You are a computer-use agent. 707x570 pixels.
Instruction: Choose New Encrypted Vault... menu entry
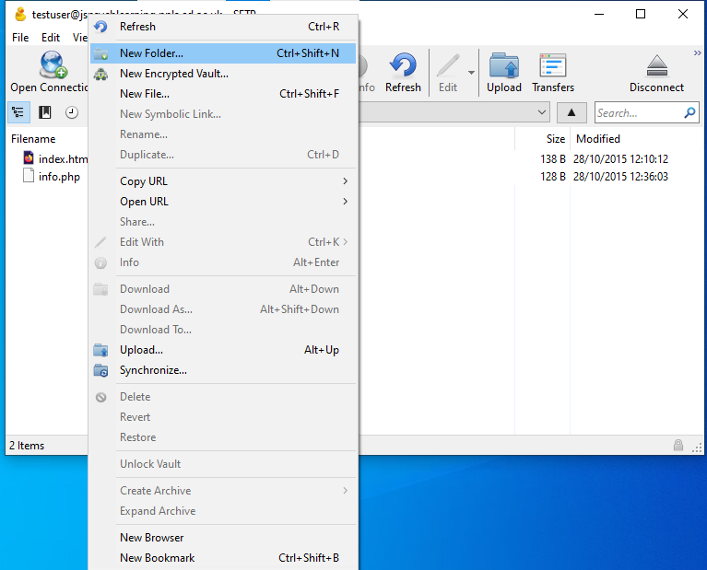pos(223,74)
